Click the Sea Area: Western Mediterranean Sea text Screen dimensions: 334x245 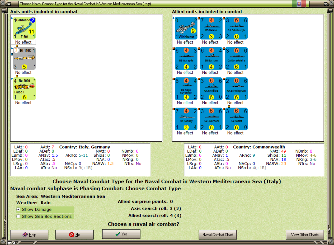(x=61, y=196)
